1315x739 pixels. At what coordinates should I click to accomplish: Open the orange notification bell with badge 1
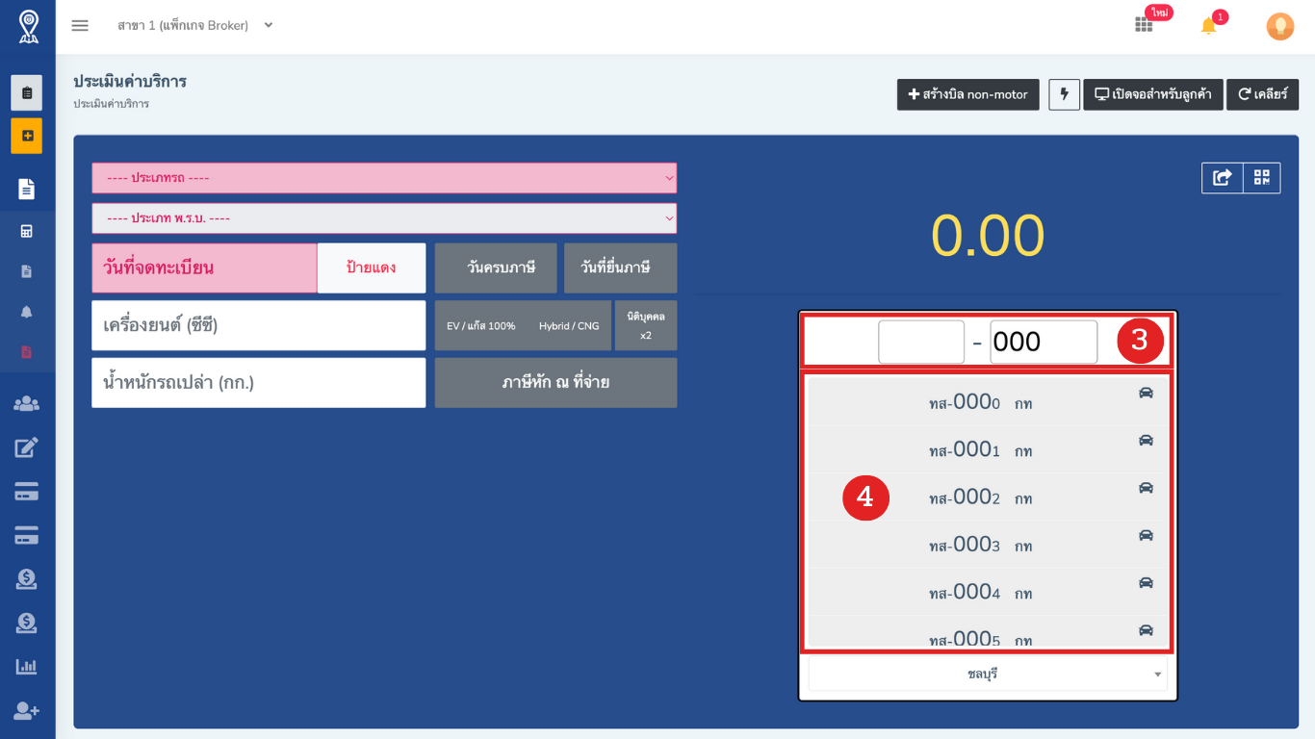coord(1209,26)
